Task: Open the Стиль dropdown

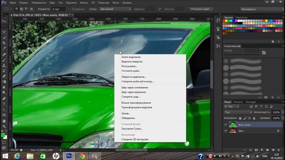Action: [x=115, y=9]
